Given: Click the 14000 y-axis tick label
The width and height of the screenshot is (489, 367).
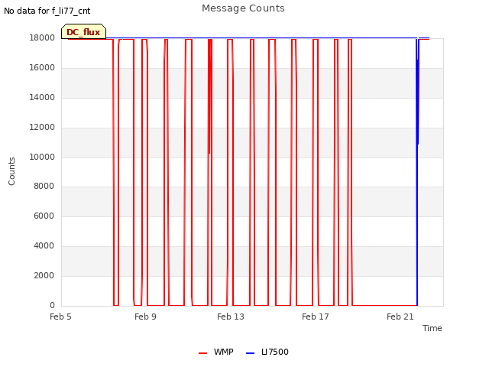Looking at the screenshot, I should (x=42, y=97).
